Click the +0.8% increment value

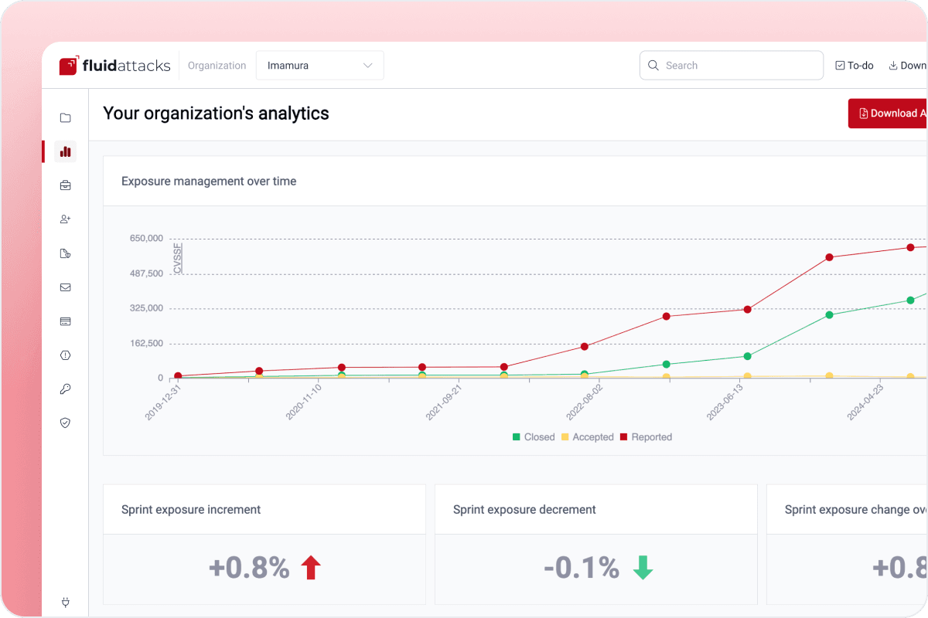point(249,568)
